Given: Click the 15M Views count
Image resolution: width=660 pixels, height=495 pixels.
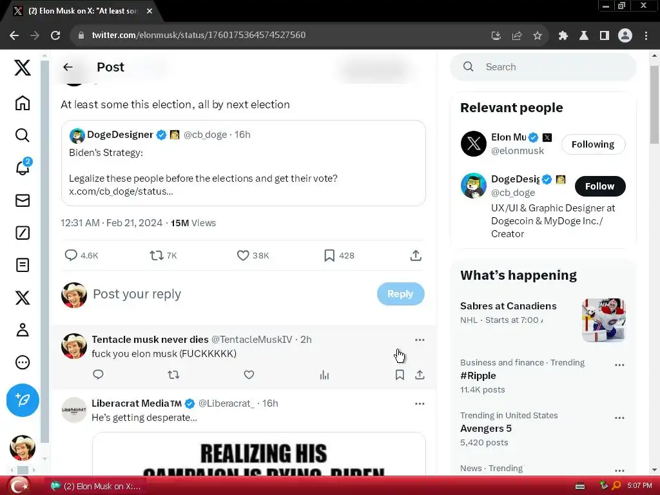Looking at the screenshot, I should tap(193, 223).
